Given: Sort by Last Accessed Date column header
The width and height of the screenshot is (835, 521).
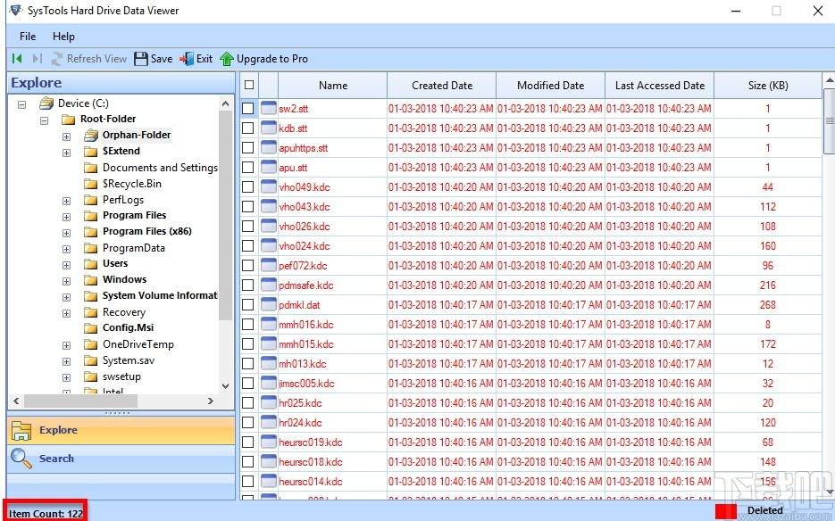Looking at the screenshot, I should coord(660,85).
